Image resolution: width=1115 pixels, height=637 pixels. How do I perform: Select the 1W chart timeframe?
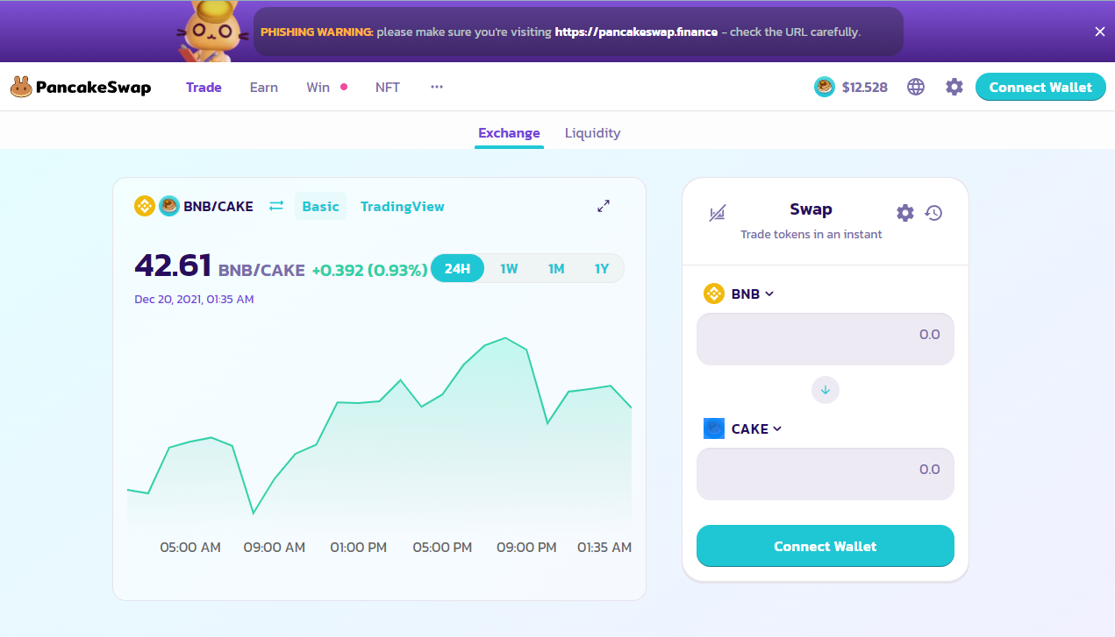510,268
